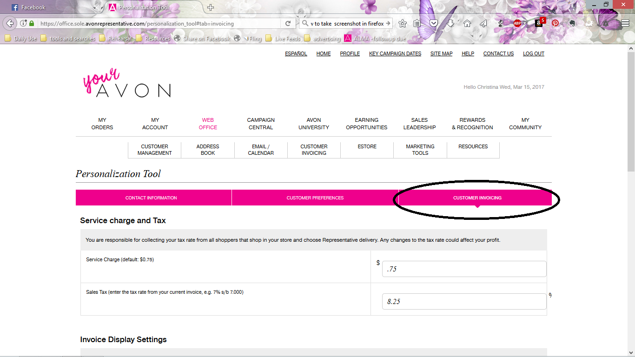The height and width of the screenshot is (357, 635).
Task: Switch to the Customer Preferences tab
Action: (315, 198)
